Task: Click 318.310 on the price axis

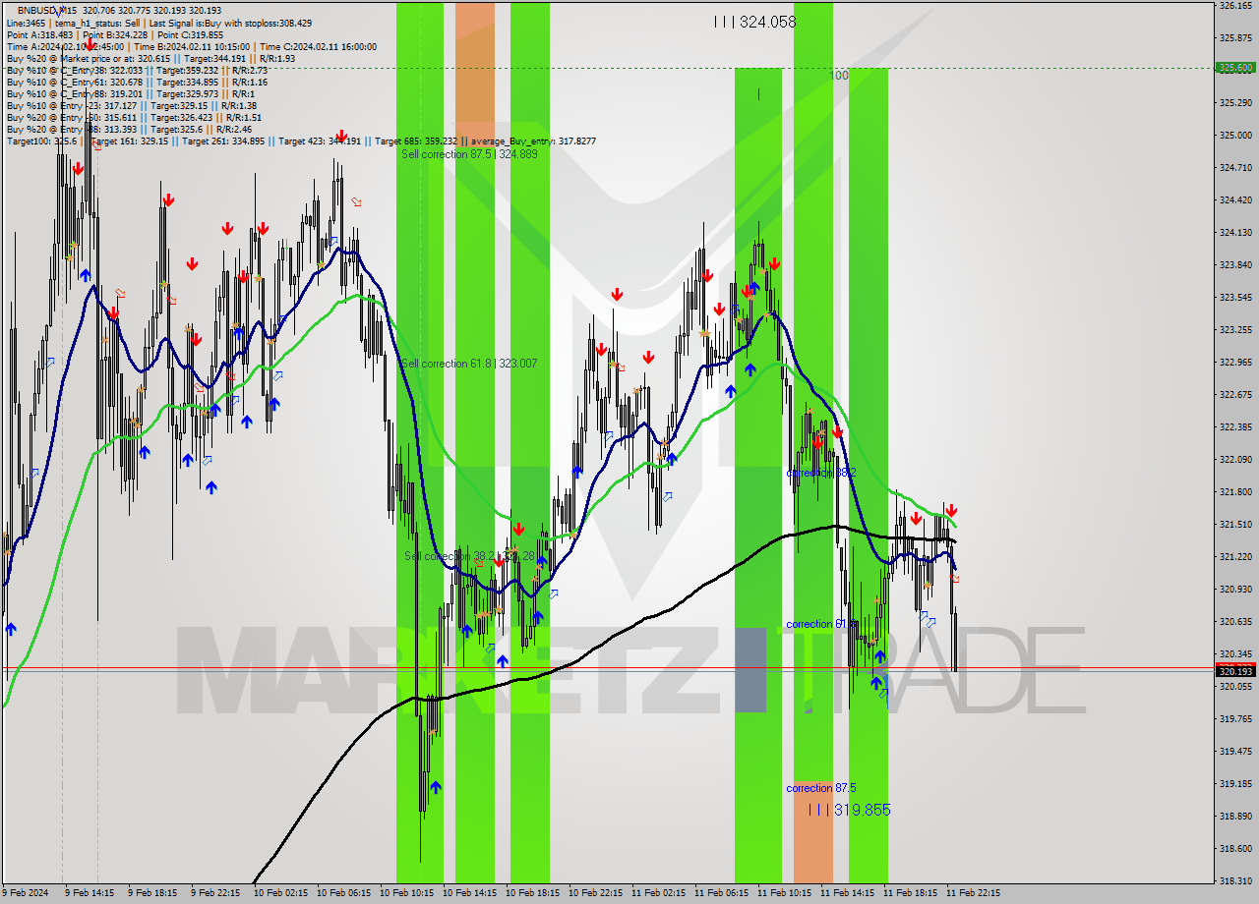Action: click(x=1235, y=881)
